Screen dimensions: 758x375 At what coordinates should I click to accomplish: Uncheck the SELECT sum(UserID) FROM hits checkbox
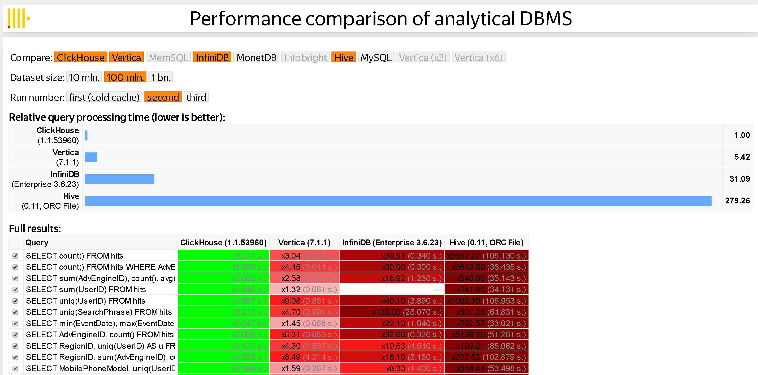click(x=15, y=290)
